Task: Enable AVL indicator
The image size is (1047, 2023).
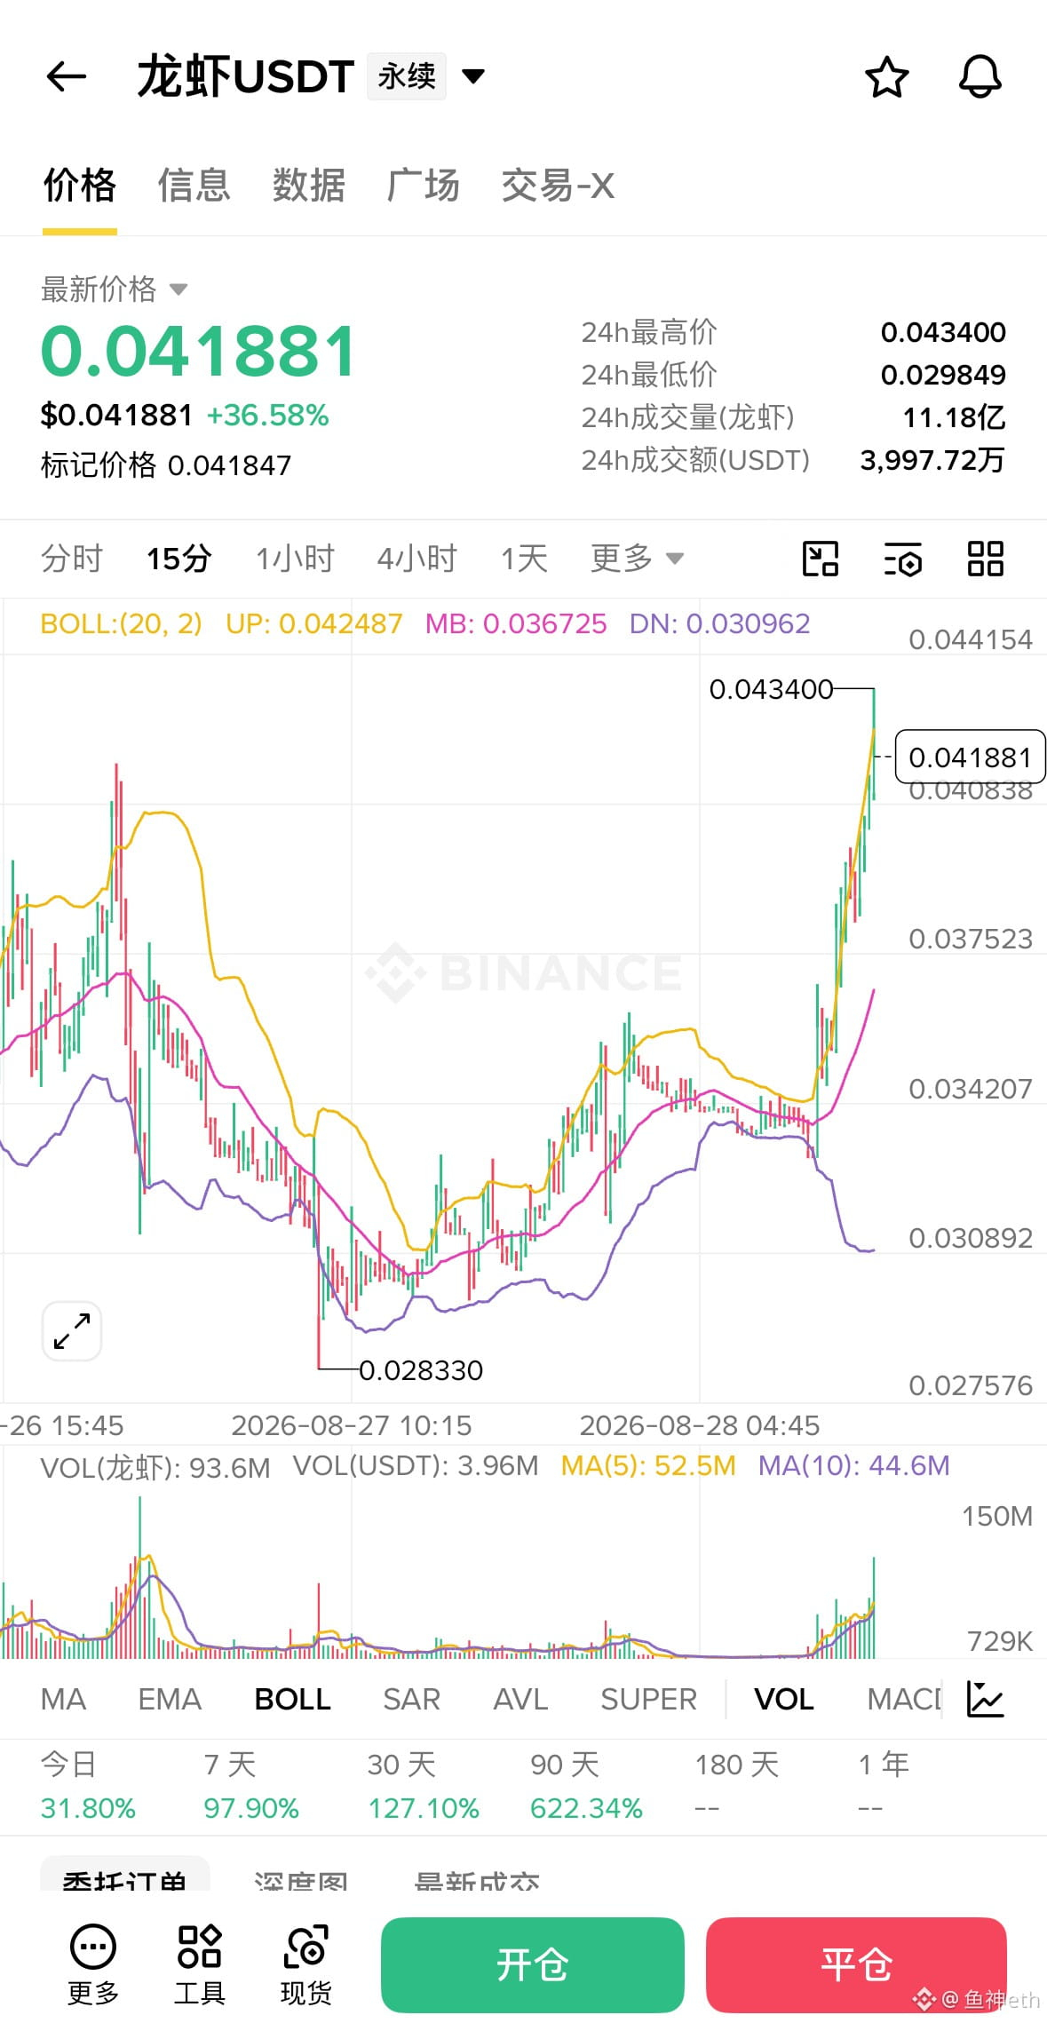Action: click(520, 1700)
